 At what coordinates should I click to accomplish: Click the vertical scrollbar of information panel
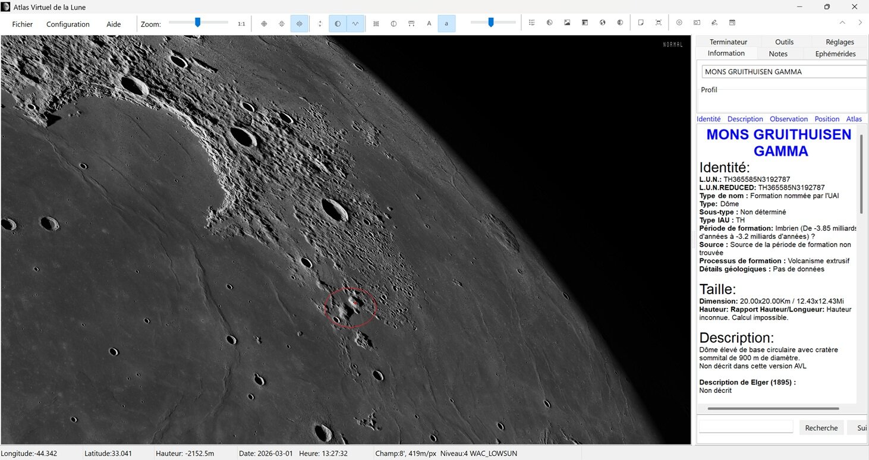pyautogui.click(x=860, y=174)
